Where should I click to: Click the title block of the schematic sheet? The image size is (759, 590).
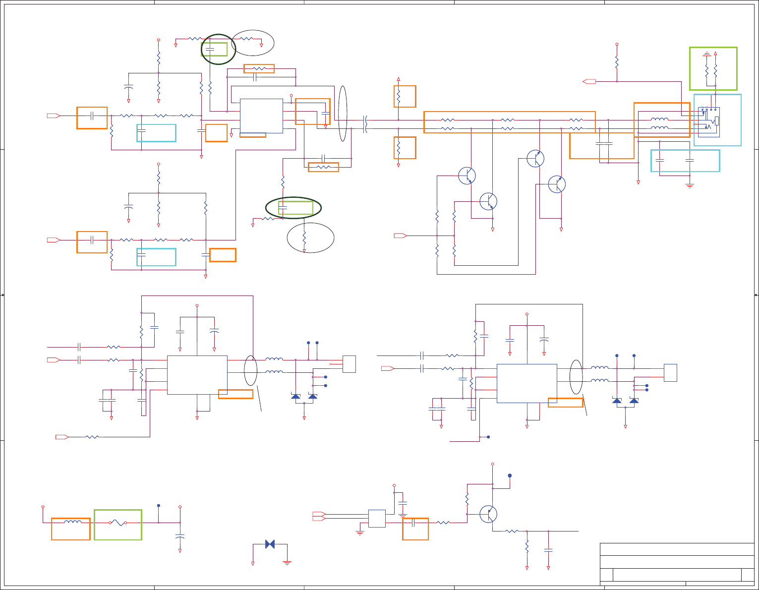pyautogui.click(x=677, y=564)
